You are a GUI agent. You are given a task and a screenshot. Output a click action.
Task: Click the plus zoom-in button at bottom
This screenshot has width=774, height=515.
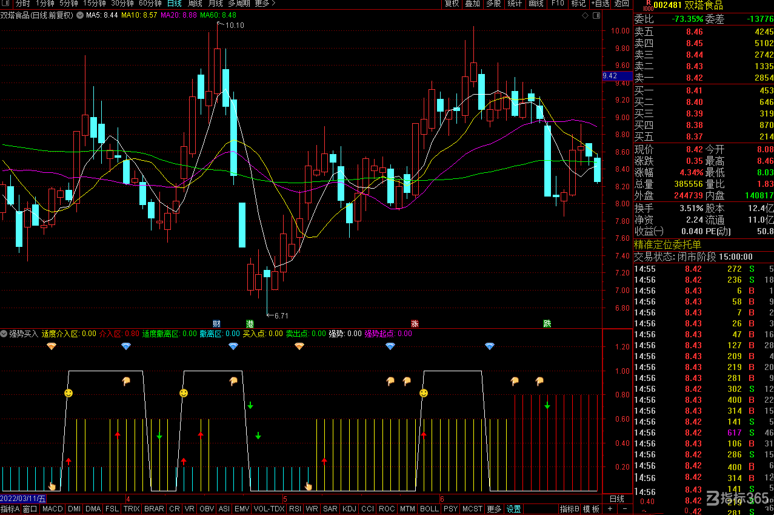(610, 509)
